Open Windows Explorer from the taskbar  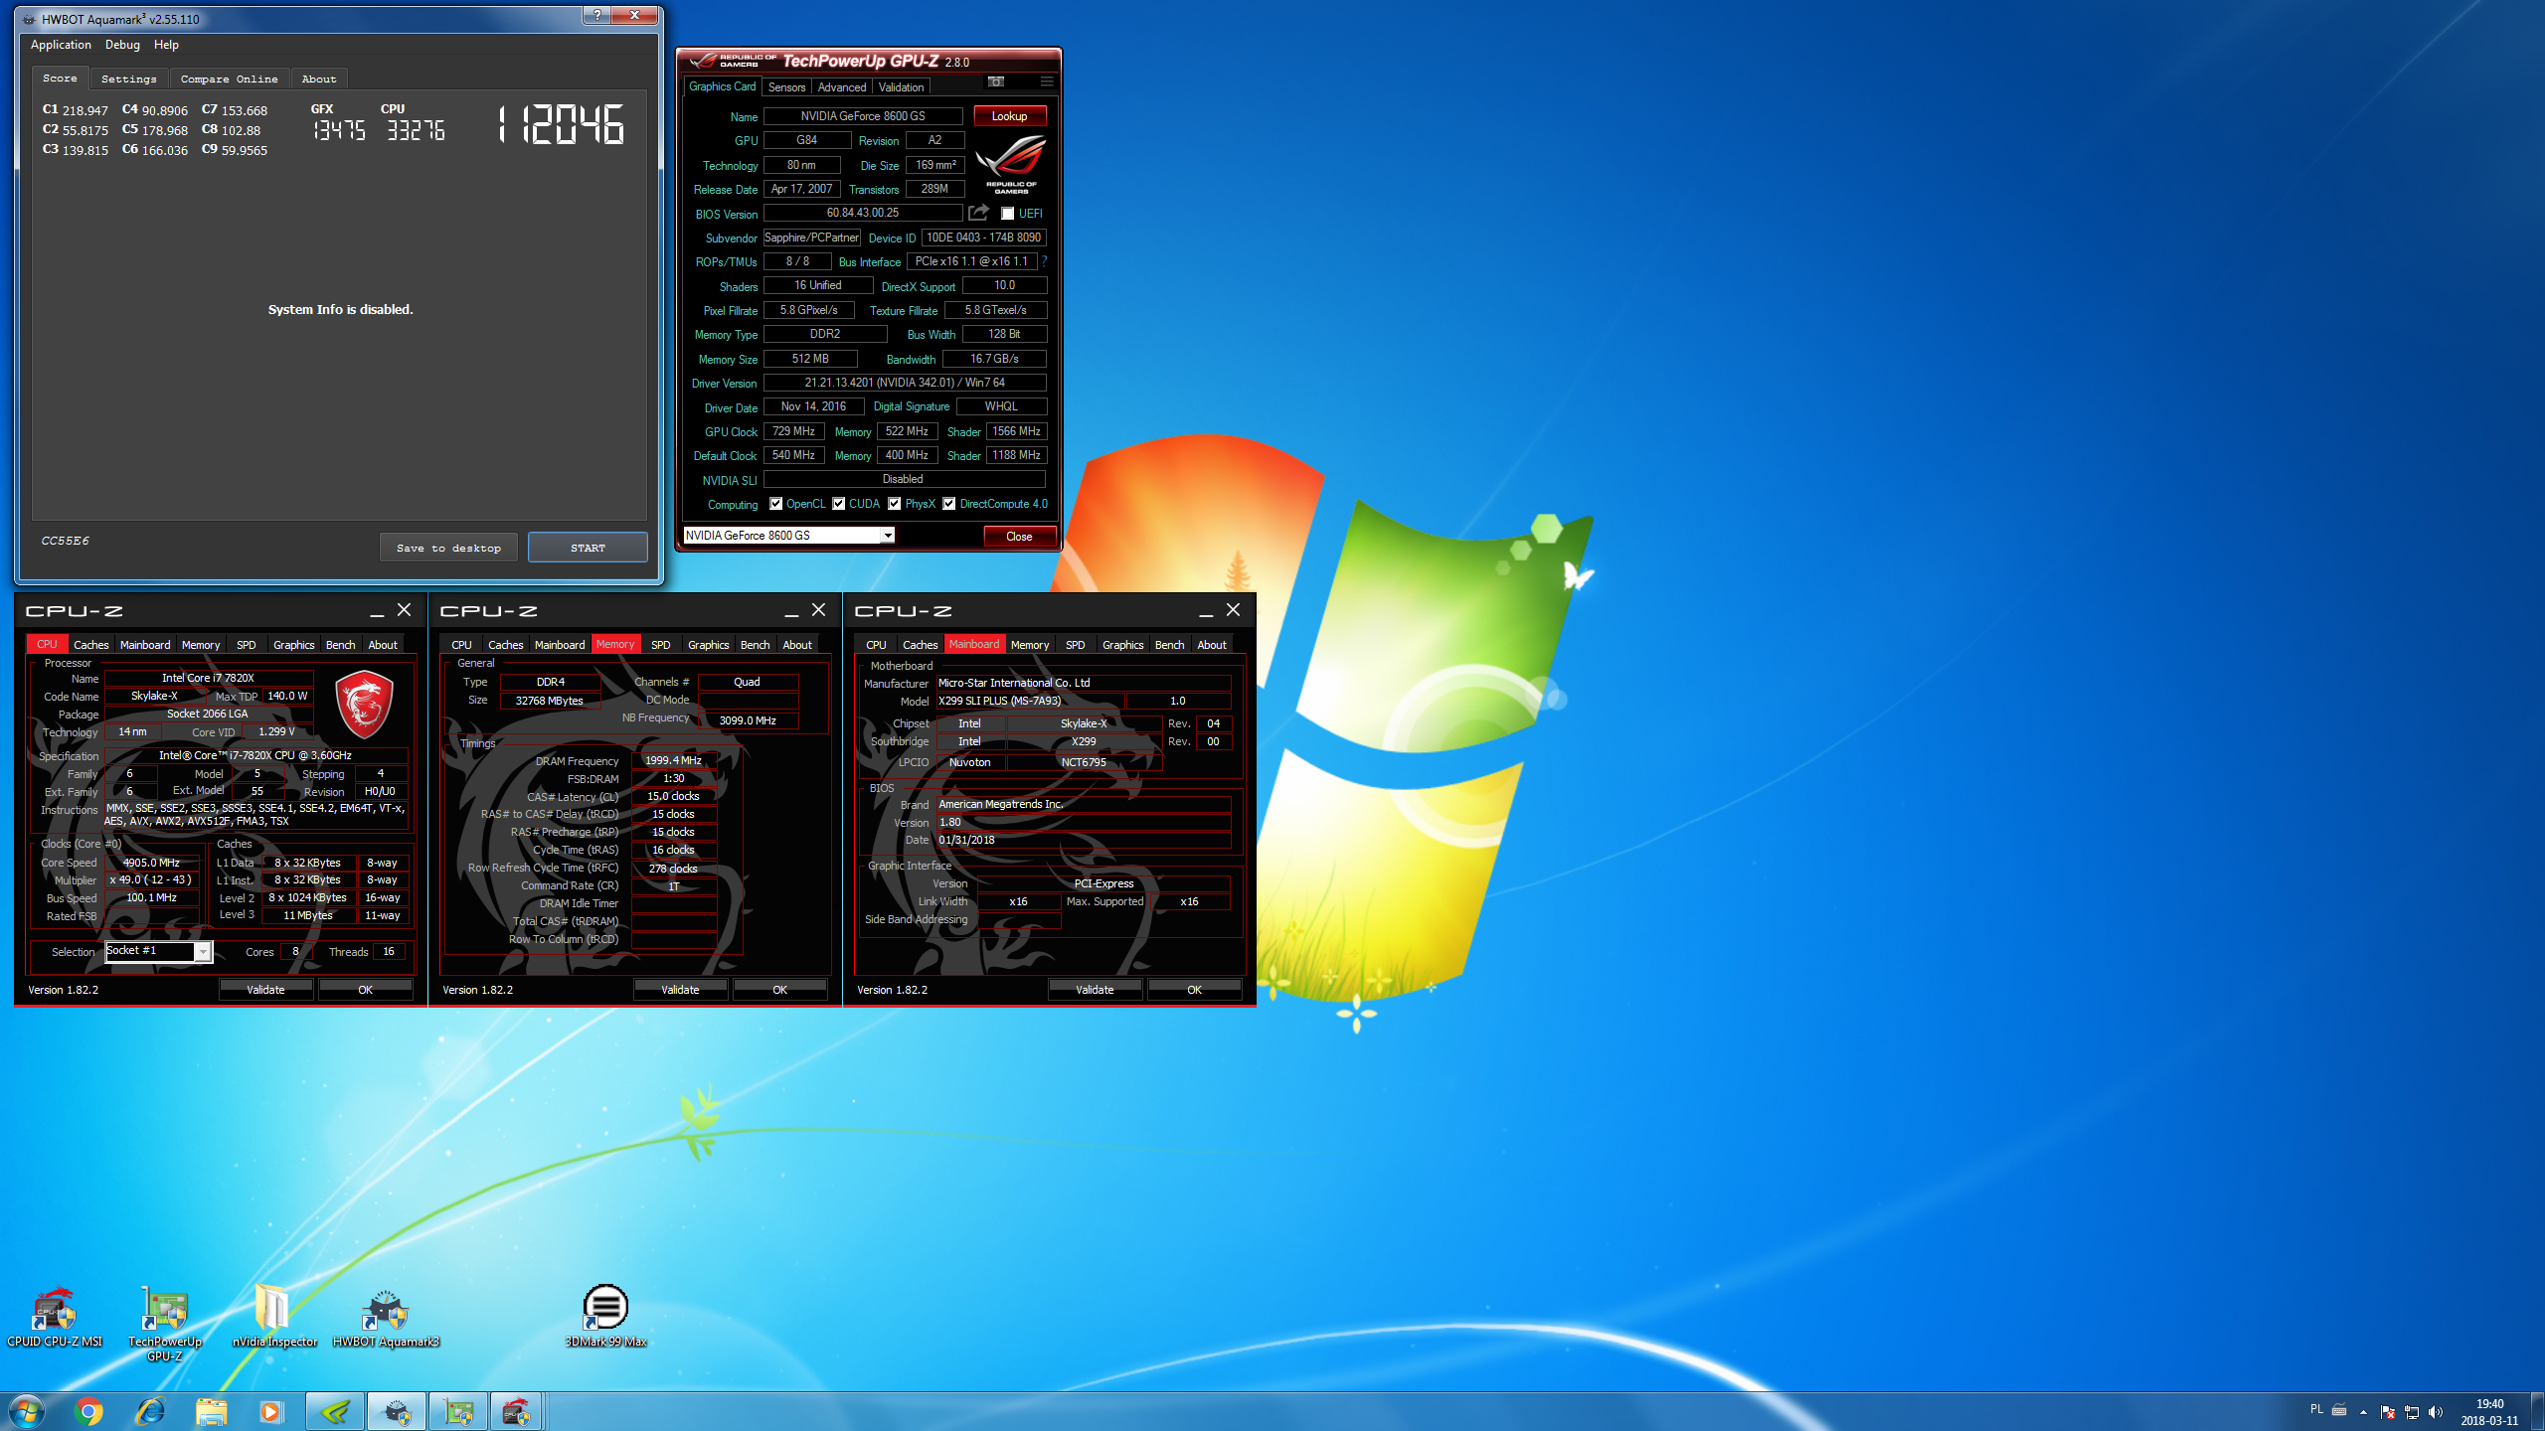click(212, 1411)
